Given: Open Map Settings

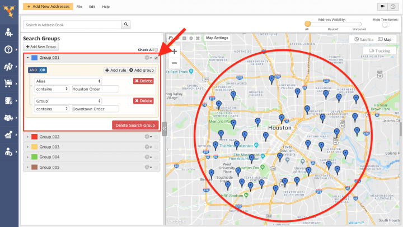Looking at the screenshot, I should point(217,38).
